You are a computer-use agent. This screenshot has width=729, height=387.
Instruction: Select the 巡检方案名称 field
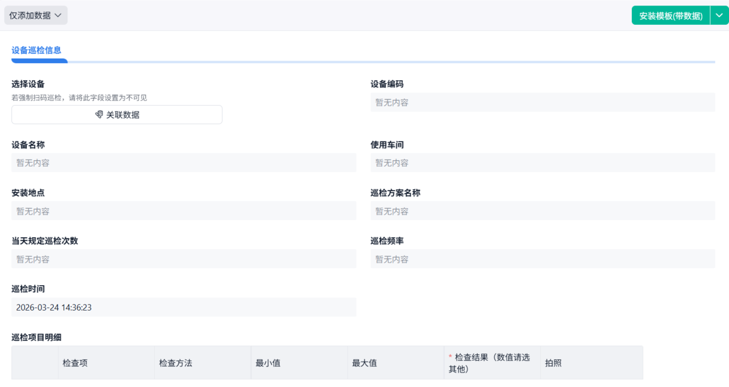pyautogui.click(x=542, y=211)
